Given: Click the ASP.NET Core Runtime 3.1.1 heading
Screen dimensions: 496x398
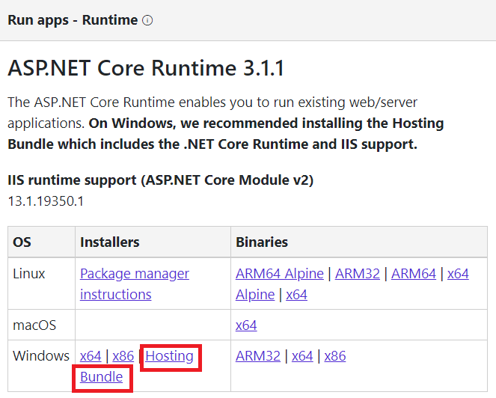Looking at the screenshot, I should tap(145, 68).
